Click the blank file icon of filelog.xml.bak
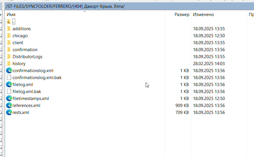Screen dimensions: 254x157 (9, 92)
